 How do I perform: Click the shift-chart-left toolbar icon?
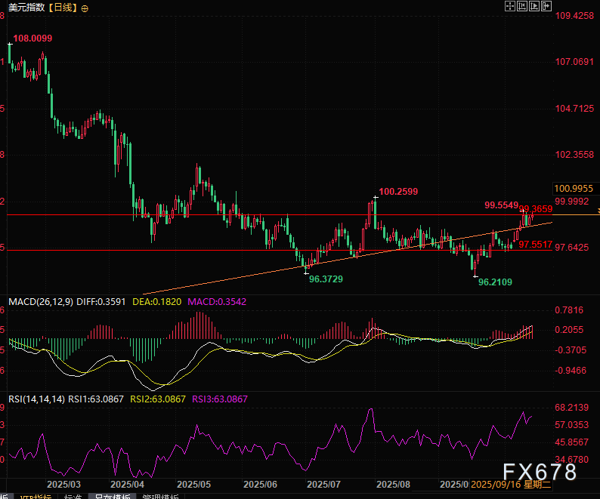point(524,6)
